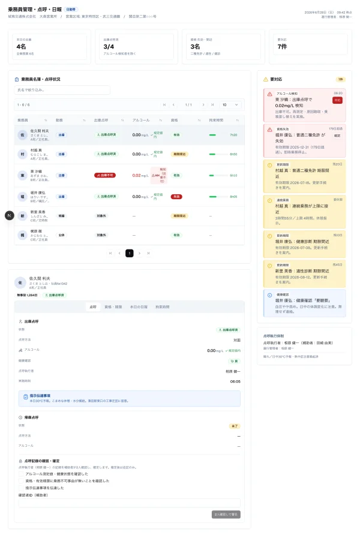Click the 佐 avatar in the table's first row
Viewport: 360px width, 535px height.
[23, 135]
